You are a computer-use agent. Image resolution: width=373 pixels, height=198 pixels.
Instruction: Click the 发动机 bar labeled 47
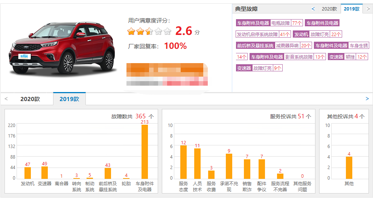pos(27,173)
